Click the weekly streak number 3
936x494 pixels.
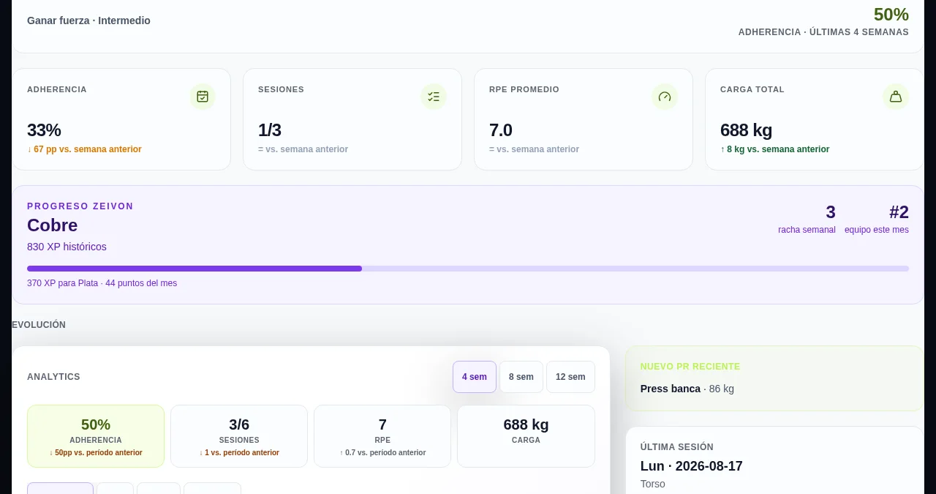(831, 212)
